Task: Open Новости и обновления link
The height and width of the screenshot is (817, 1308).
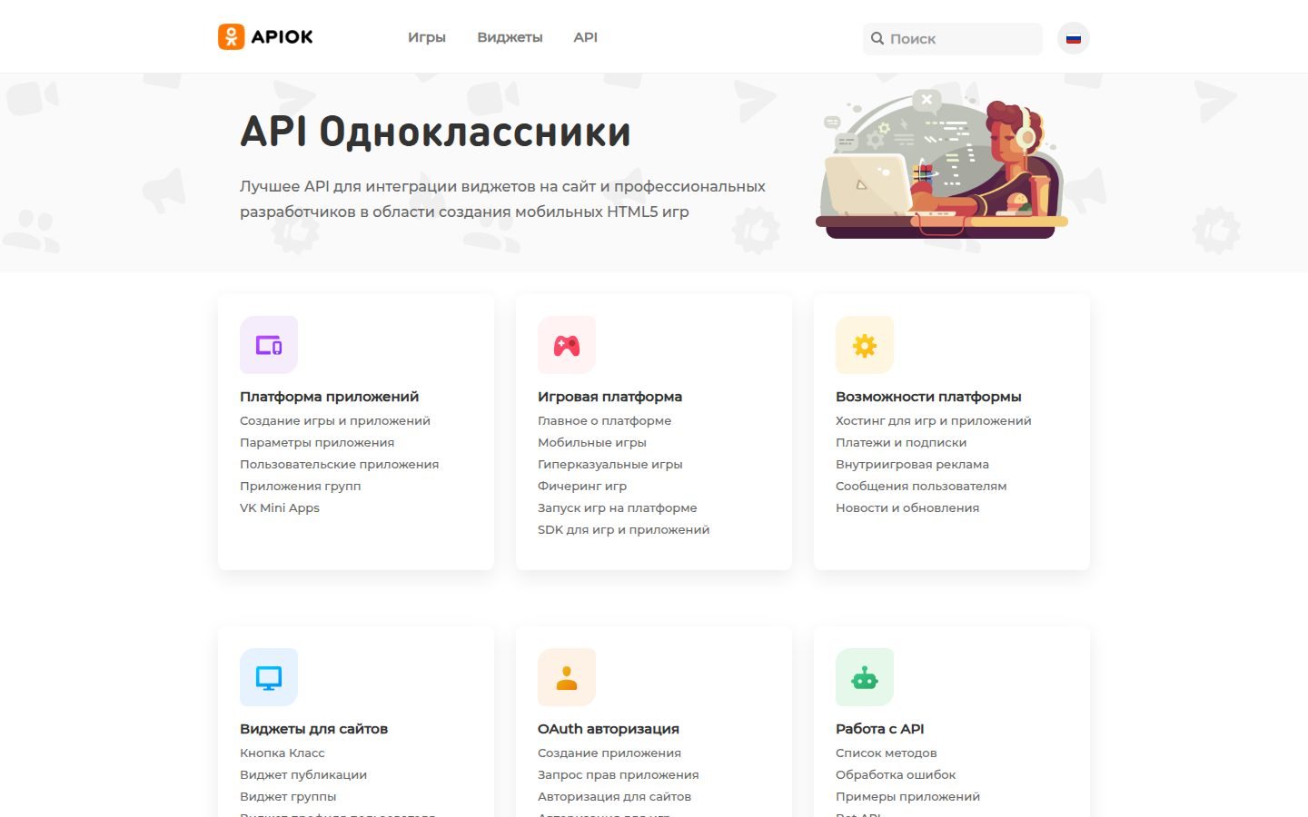Action: (907, 507)
